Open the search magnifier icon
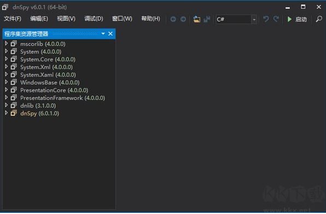This screenshot has width=326, height=214. 319,19
